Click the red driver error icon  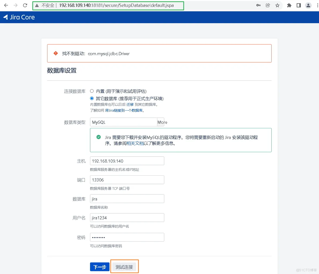pyautogui.click(x=56, y=54)
